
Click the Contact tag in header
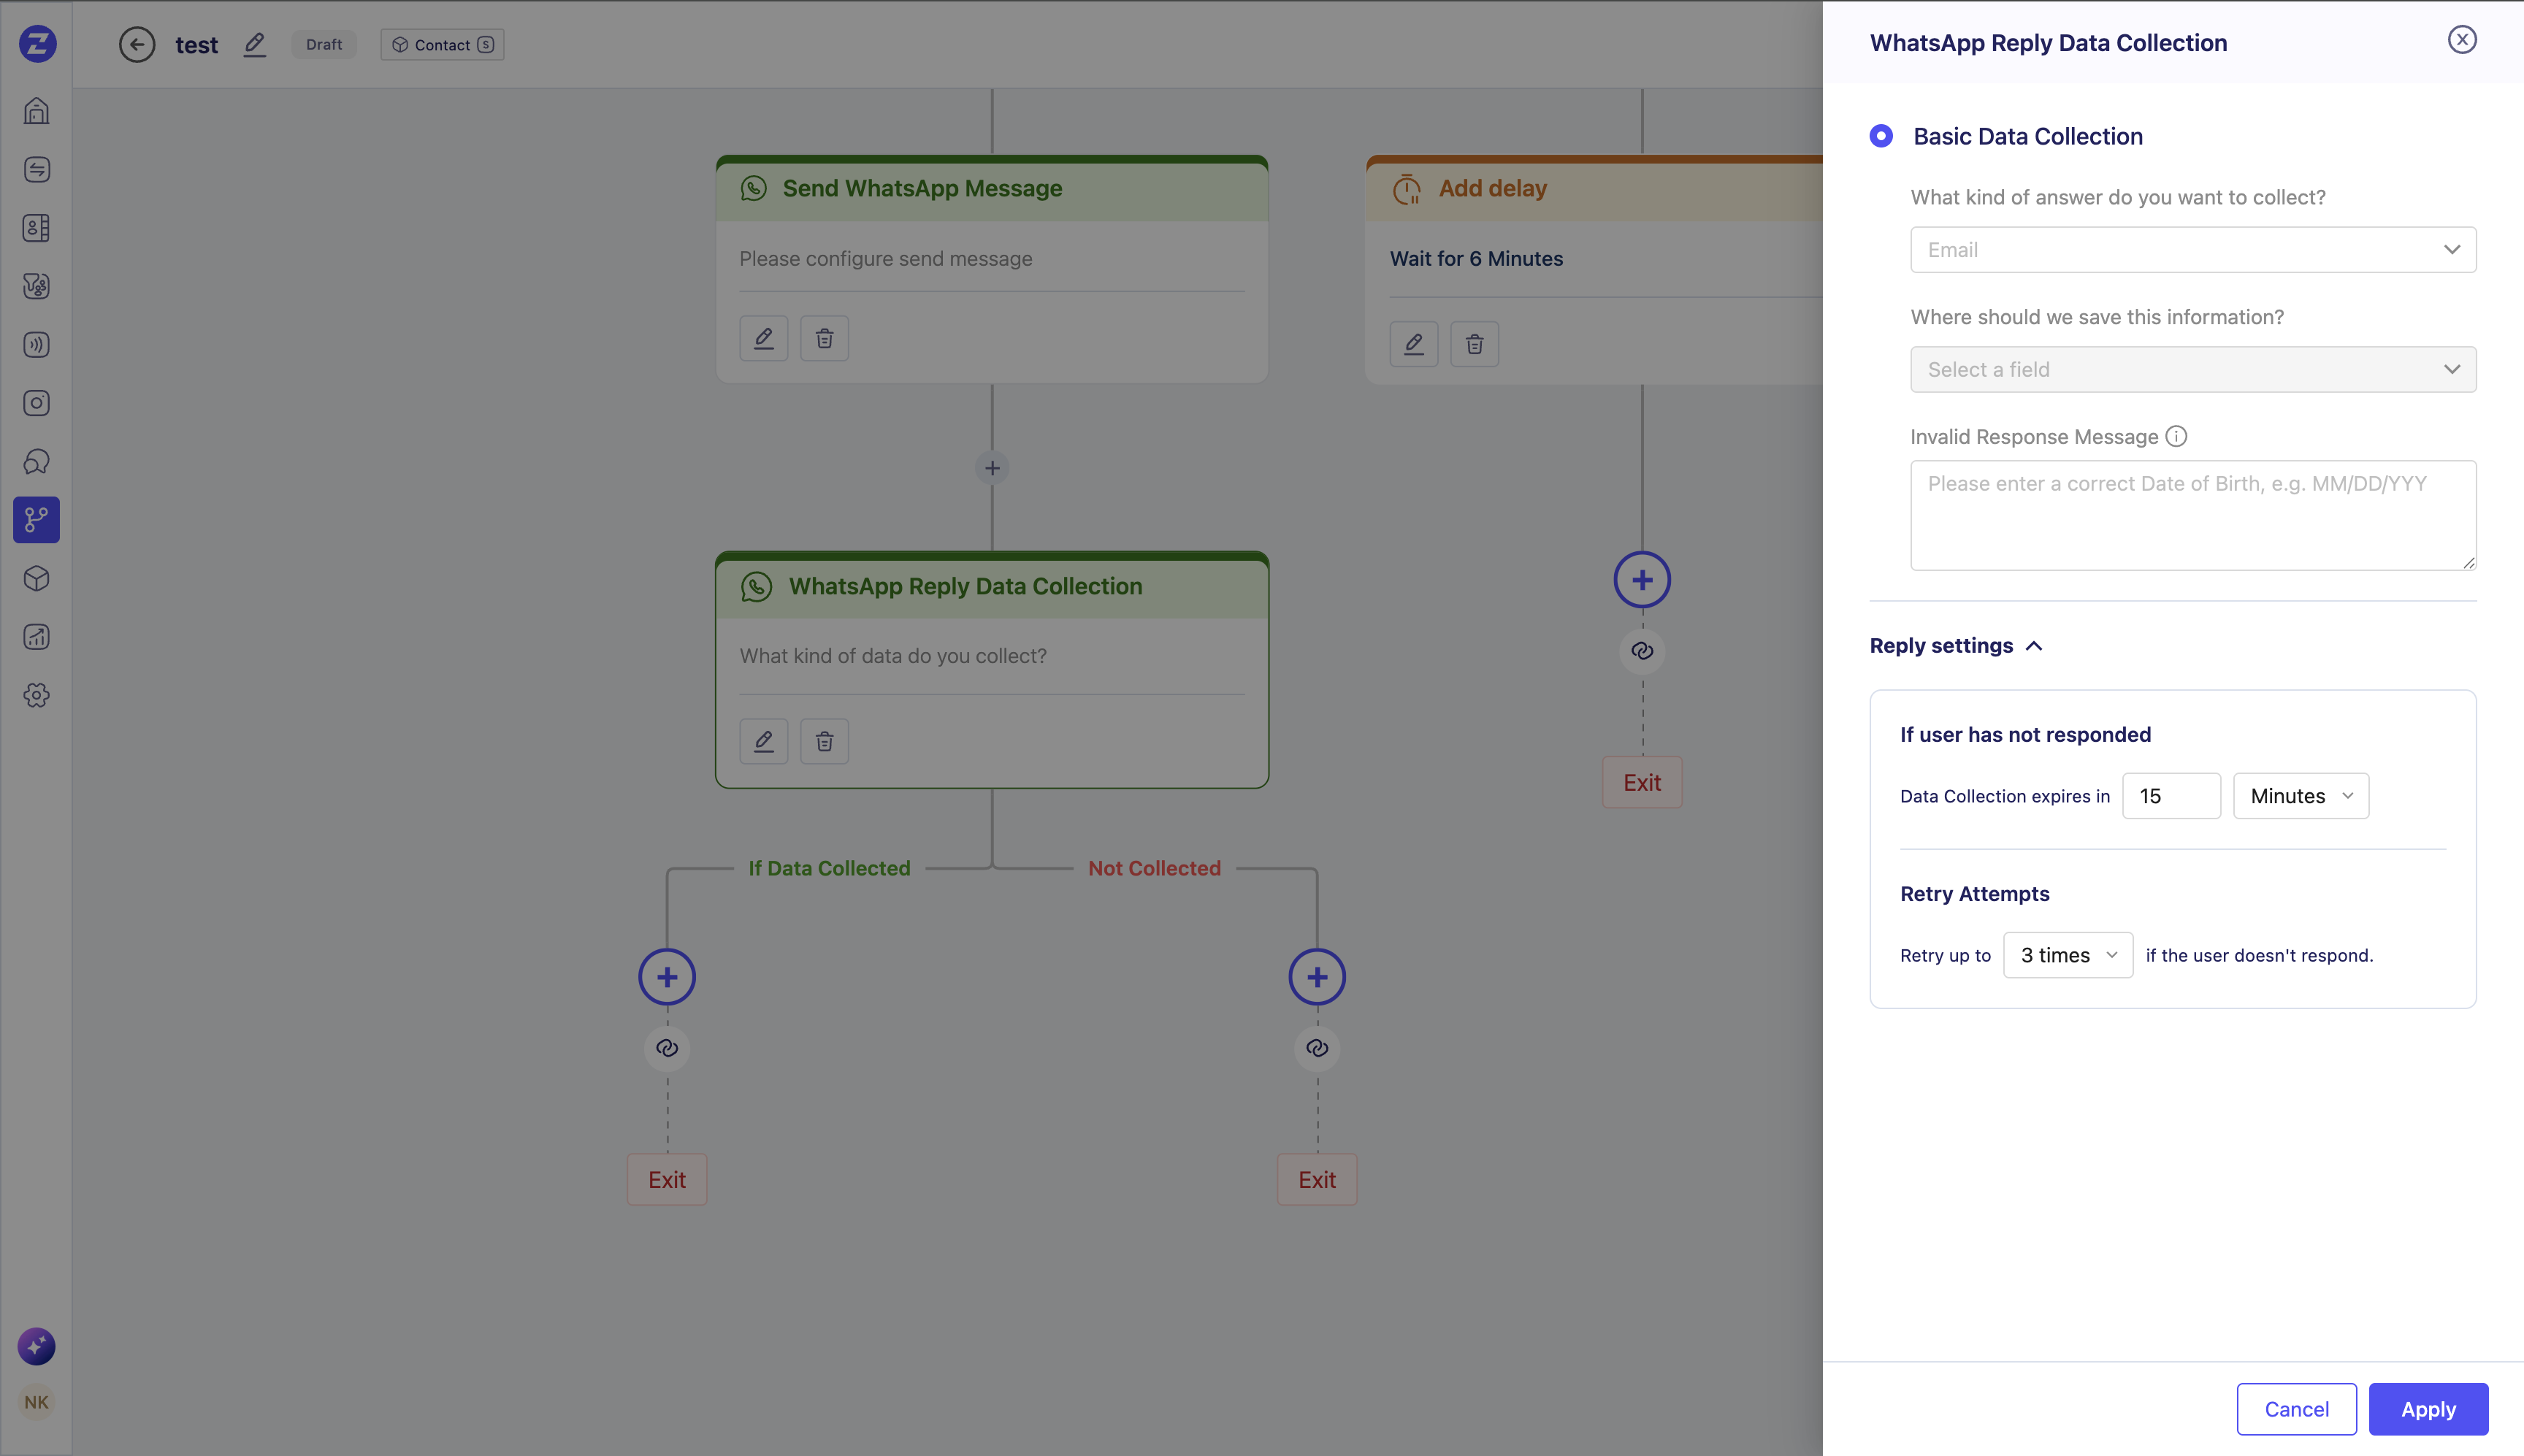(442, 44)
